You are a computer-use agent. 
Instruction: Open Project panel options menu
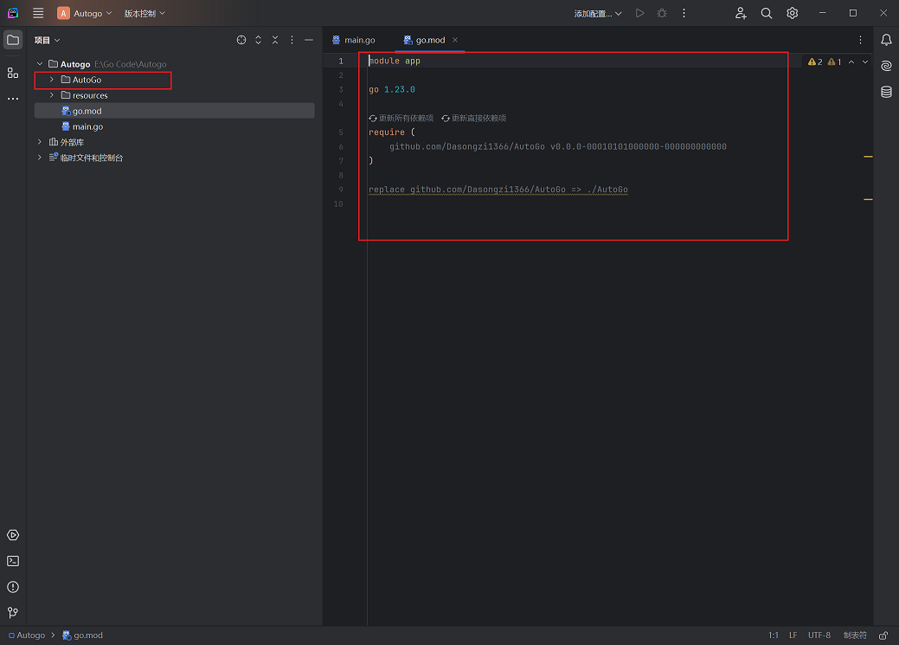[x=292, y=40]
